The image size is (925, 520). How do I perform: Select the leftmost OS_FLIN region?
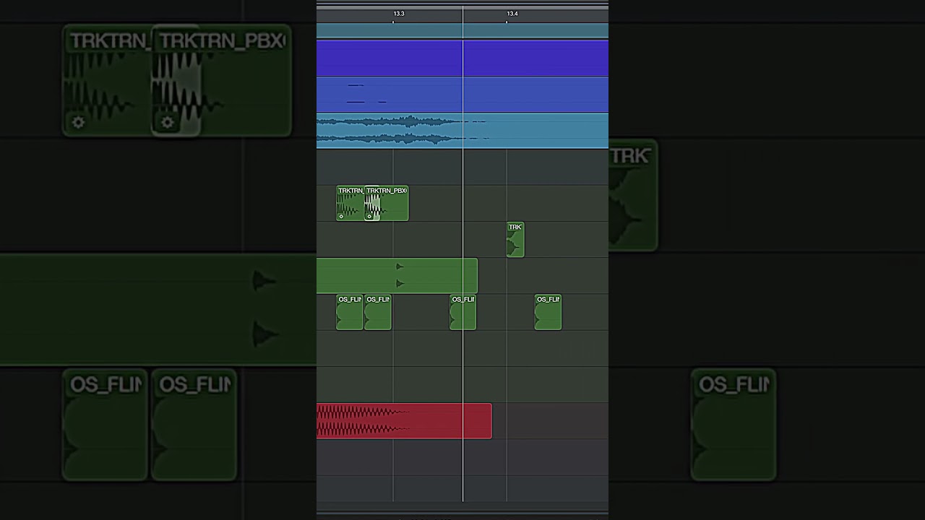[x=350, y=312]
